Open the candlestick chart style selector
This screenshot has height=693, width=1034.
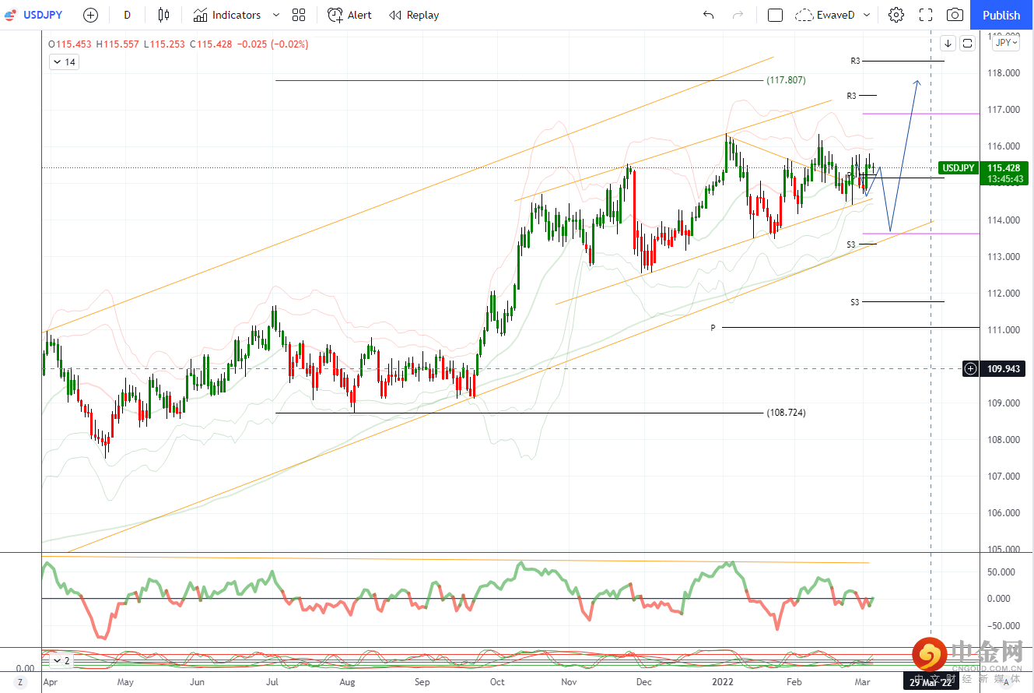tap(163, 15)
